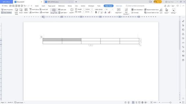Screen dimensions: 186x104
Task: Open the history clock icon in sidebar
Action: pos(183,51)
